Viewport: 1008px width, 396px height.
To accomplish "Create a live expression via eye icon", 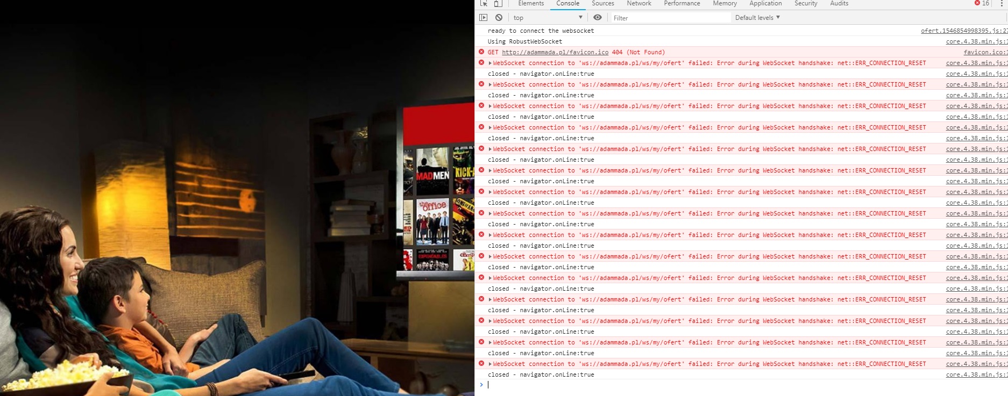I will pos(598,18).
